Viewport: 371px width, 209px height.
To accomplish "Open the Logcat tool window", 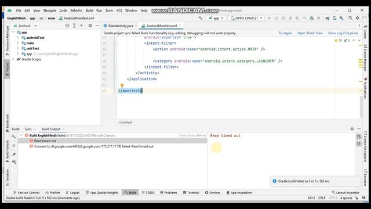I will point(72,193).
